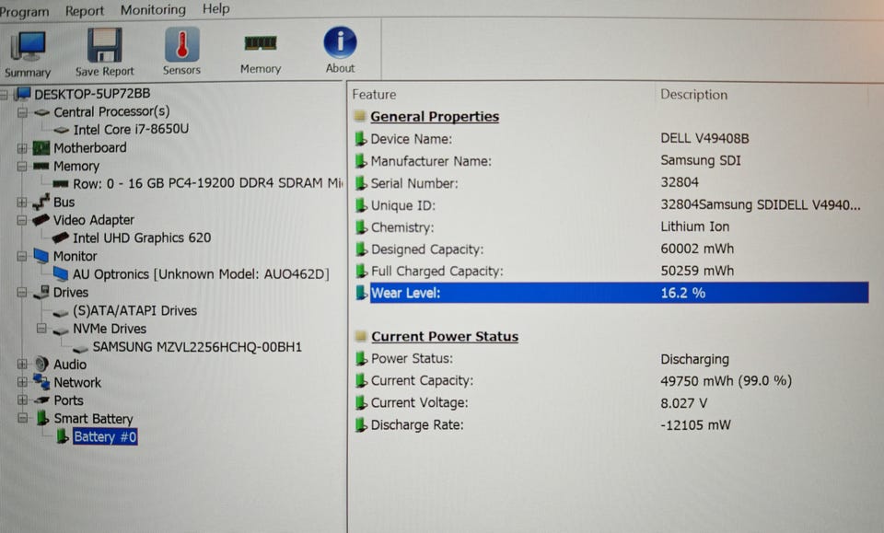The height and width of the screenshot is (533, 884).
Task: Select the Discharge Rate row
Action: tap(611, 424)
